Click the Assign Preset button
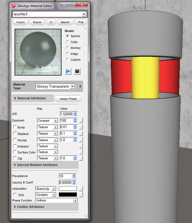 pos(68,99)
